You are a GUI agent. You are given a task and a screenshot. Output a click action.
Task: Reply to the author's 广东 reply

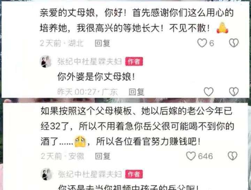(x=136, y=92)
